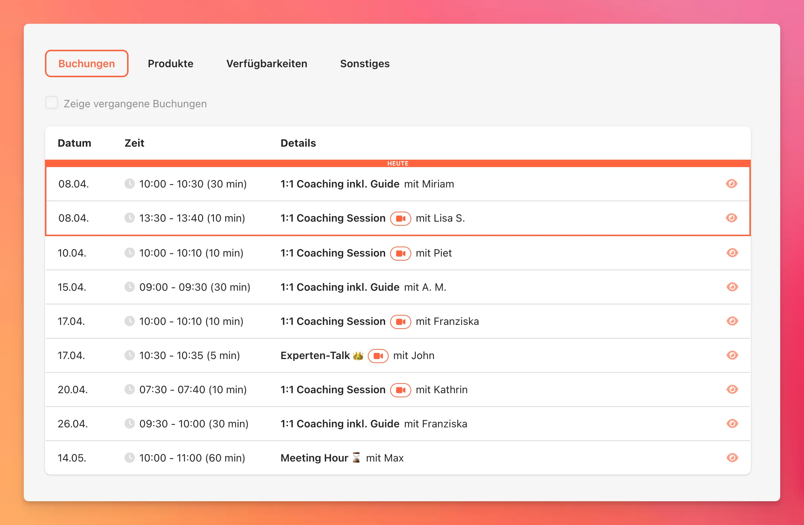Click 1:1 Coaching inkl. Guide on 26.04.
The width and height of the screenshot is (804, 525).
(x=340, y=424)
